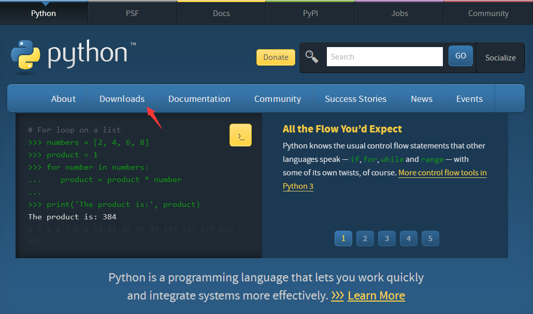
Task: Open the Docs top tab
Action: click(x=221, y=13)
